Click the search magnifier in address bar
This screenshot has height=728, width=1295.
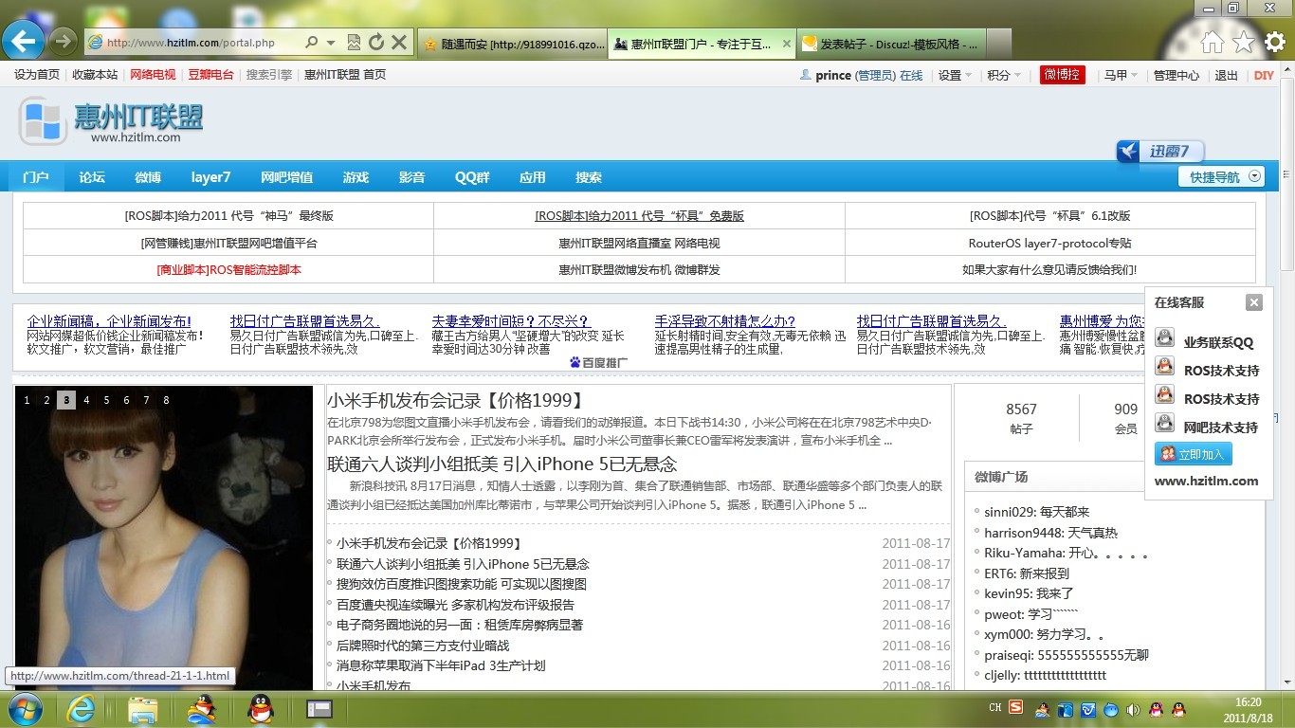311,43
